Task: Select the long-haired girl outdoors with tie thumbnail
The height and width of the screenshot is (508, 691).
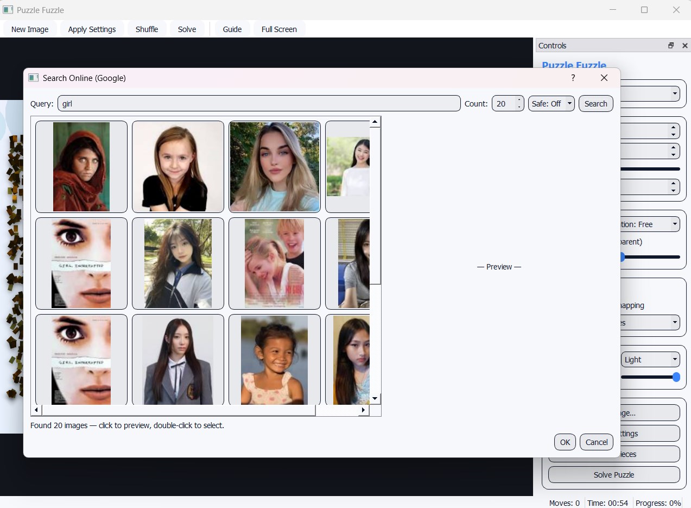Action: click(178, 264)
